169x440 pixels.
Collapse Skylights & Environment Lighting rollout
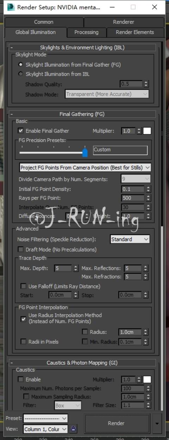click(x=82, y=47)
